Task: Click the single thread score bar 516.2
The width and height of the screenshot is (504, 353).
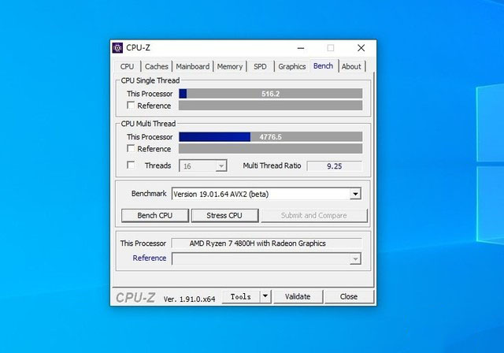Action: 270,94
